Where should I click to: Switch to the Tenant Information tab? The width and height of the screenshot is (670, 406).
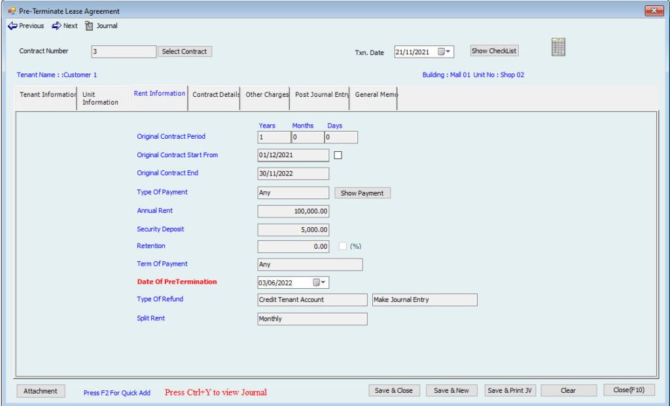[x=47, y=95]
